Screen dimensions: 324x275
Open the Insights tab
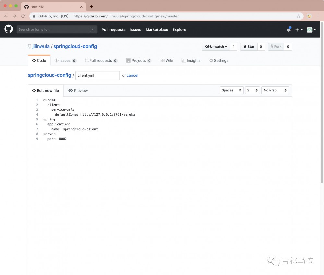tap(191, 61)
